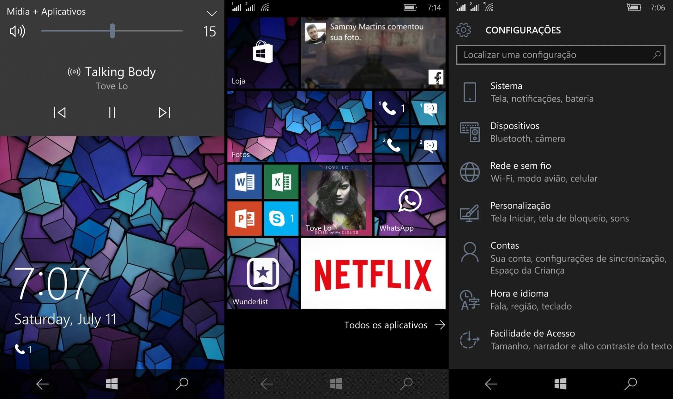Mute using the speaker volume icon

click(17, 31)
